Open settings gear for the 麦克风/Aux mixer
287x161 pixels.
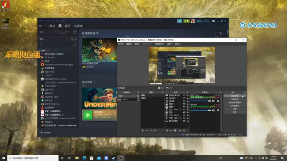tap(218, 101)
